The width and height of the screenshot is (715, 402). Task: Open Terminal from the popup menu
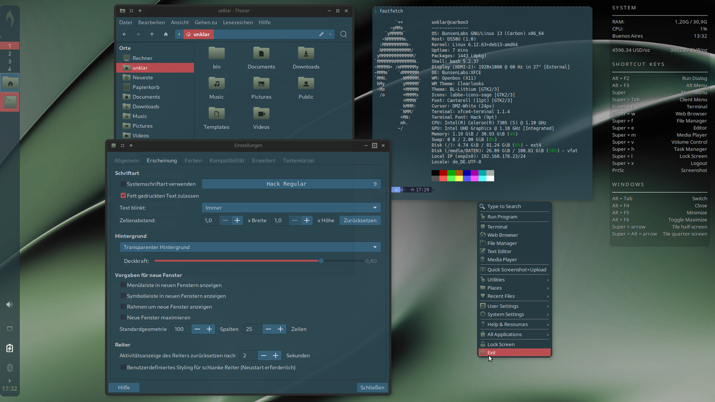click(x=514, y=227)
